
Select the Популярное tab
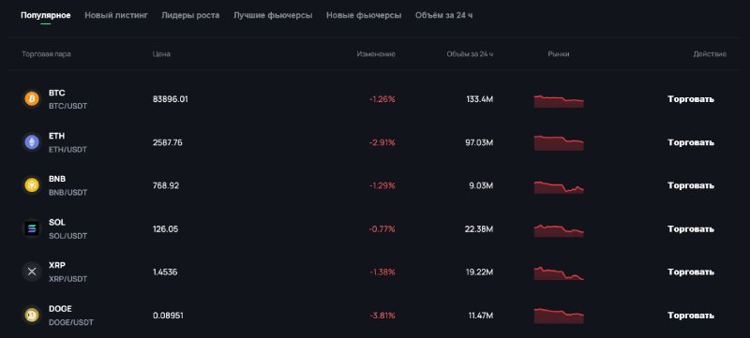[x=45, y=15]
